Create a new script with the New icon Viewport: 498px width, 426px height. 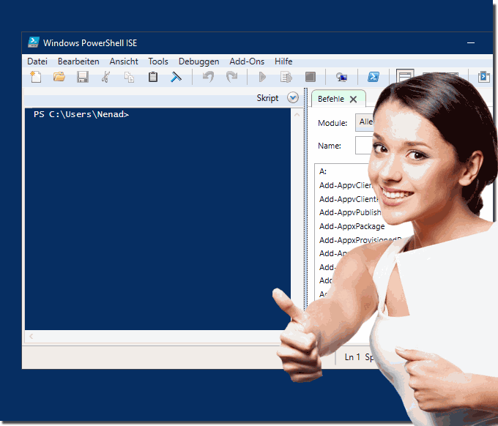[36, 77]
